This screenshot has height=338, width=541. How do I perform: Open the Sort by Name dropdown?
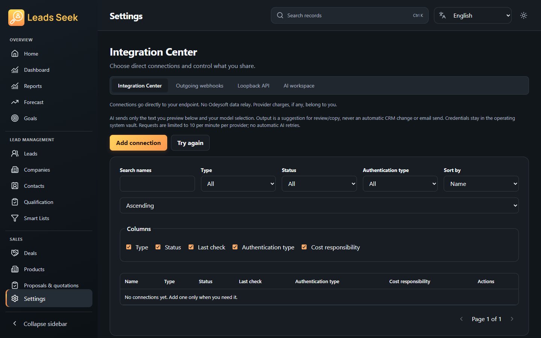pyautogui.click(x=481, y=184)
